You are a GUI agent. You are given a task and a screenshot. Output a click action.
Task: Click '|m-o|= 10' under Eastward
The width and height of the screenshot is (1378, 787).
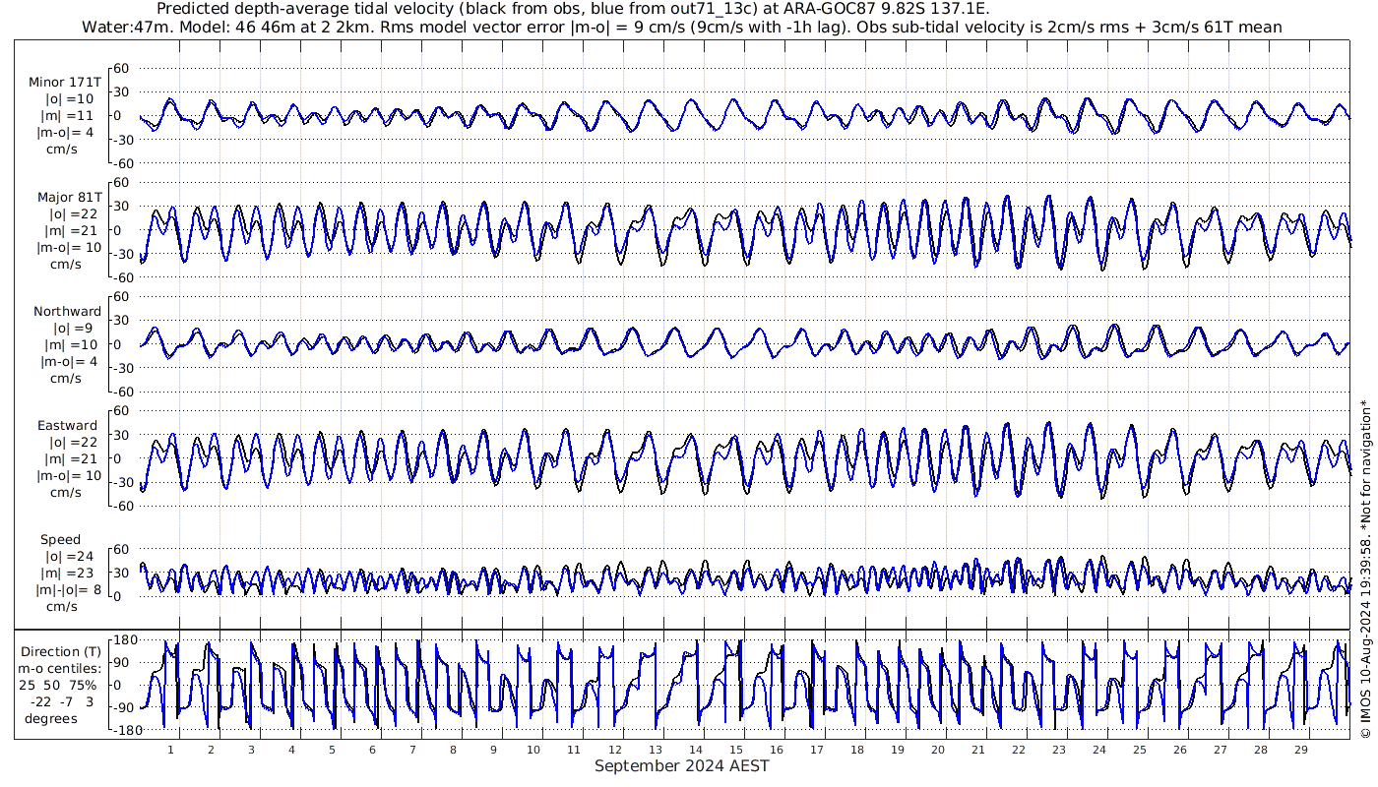[68, 476]
